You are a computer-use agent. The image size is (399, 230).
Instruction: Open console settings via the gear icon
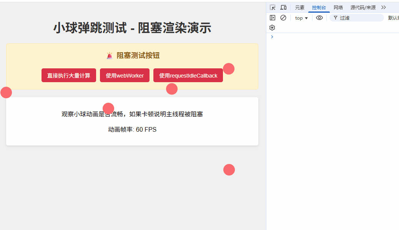(x=272, y=28)
